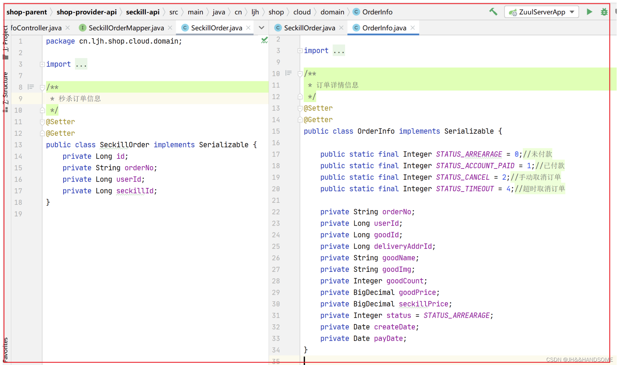
Task: Expand folded imports in SeckillOrder.java
Action: click(42, 64)
